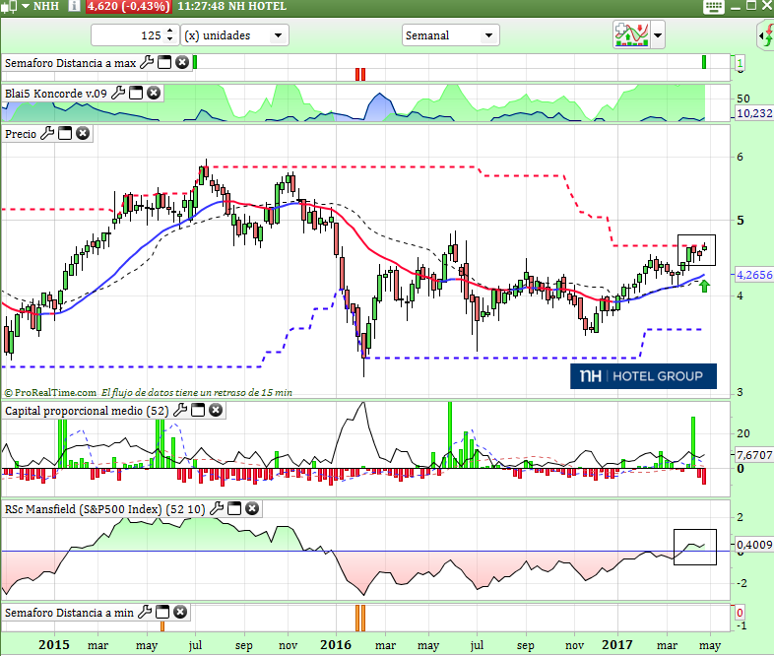Click the Semaforo Distancia a min title

click(69, 613)
